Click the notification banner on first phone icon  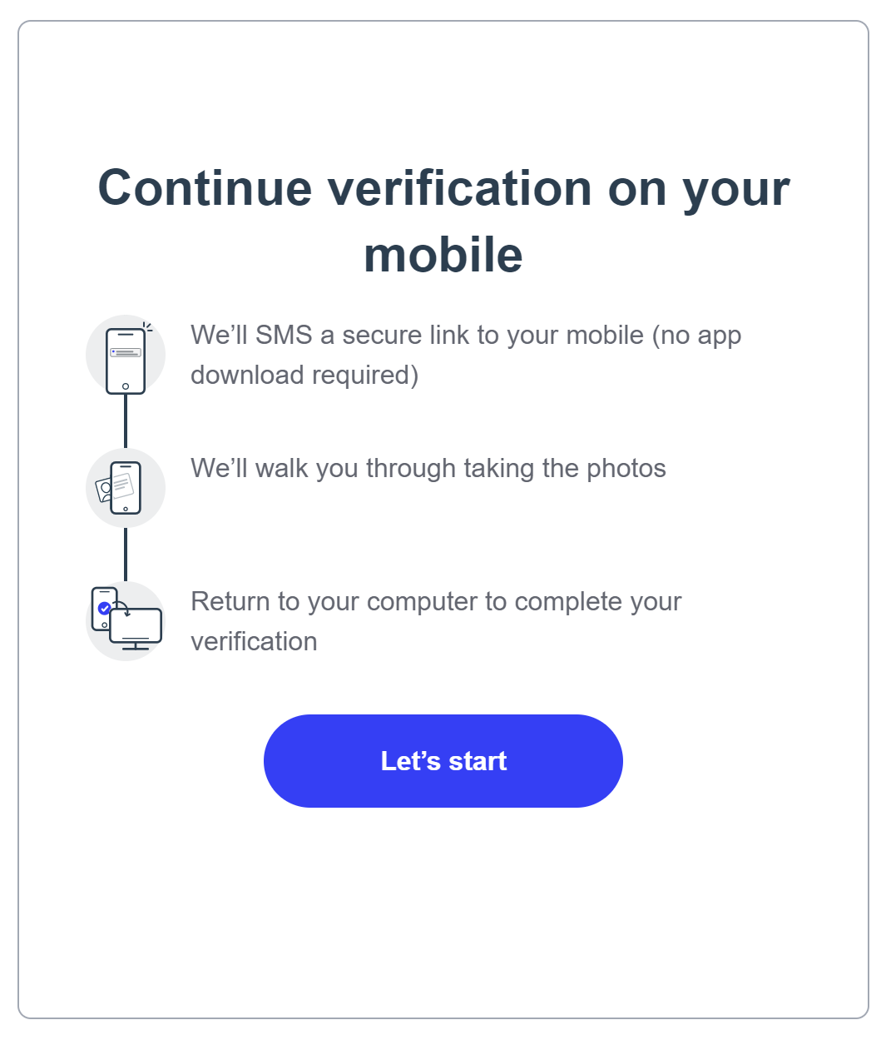pos(126,352)
